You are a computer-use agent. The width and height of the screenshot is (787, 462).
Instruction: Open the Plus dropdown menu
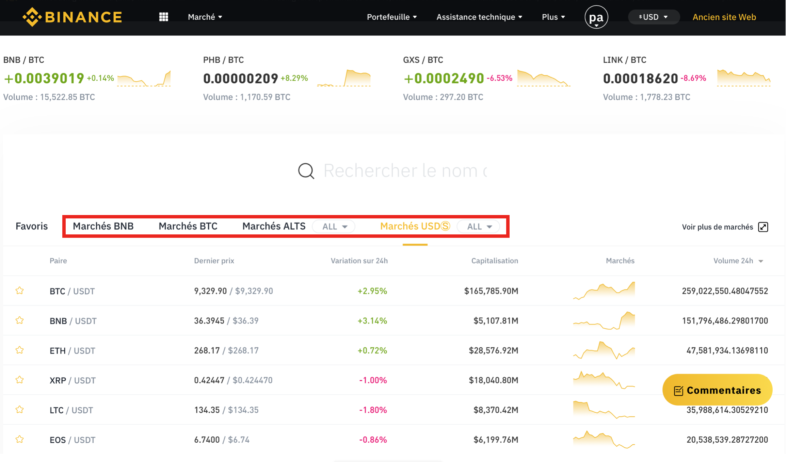(x=553, y=17)
